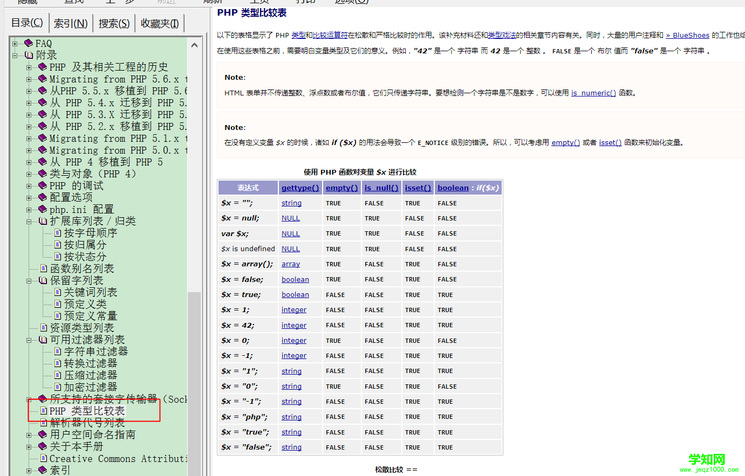
Task: Click book icon beside 关于本手册
Action: click(x=43, y=446)
